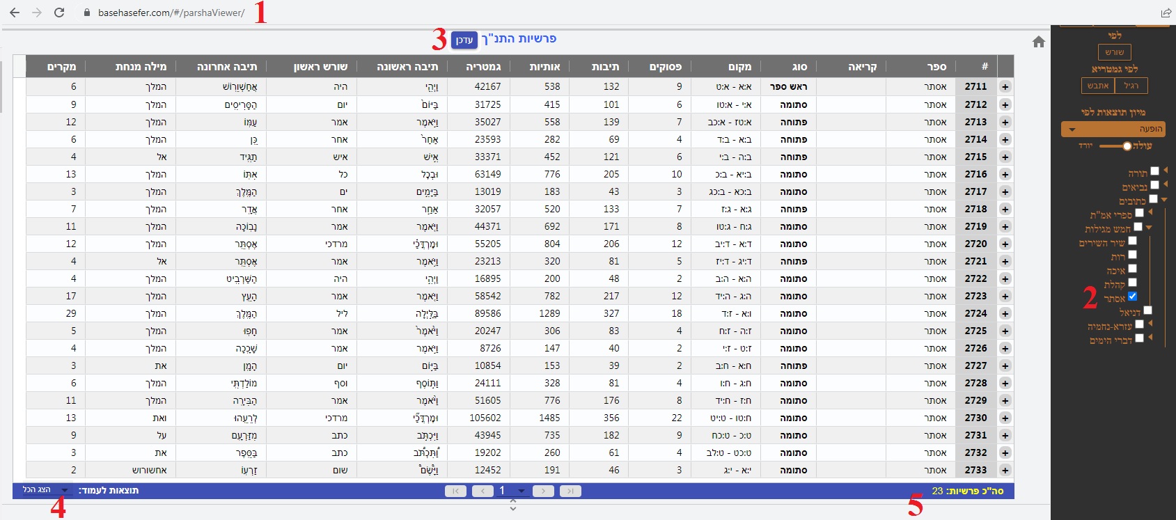Check the איכה checkbox
Viewport: 1176px width, 520px height.
1133,268
